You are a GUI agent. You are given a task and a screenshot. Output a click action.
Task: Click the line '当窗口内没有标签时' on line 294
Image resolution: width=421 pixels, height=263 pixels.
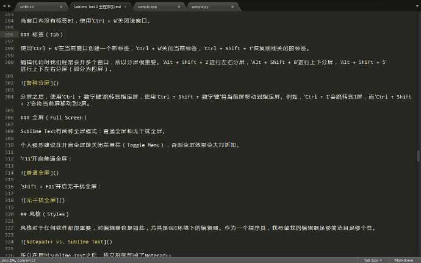coord(85,21)
